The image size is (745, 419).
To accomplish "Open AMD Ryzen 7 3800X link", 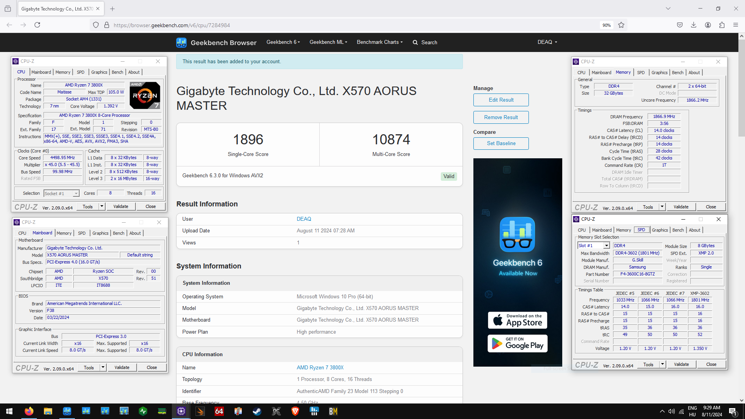I will point(320,367).
